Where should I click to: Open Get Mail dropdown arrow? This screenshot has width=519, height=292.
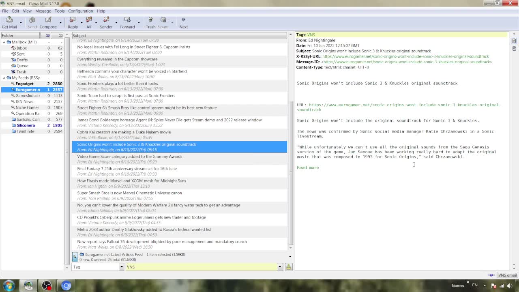[20, 23]
